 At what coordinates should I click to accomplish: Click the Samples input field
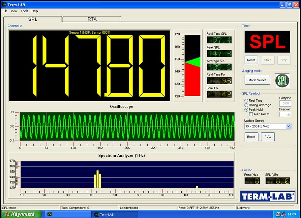[x=285, y=103]
